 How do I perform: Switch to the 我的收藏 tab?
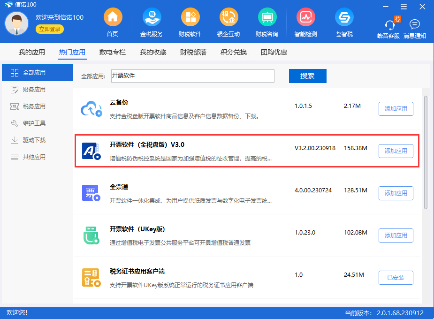click(153, 52)
